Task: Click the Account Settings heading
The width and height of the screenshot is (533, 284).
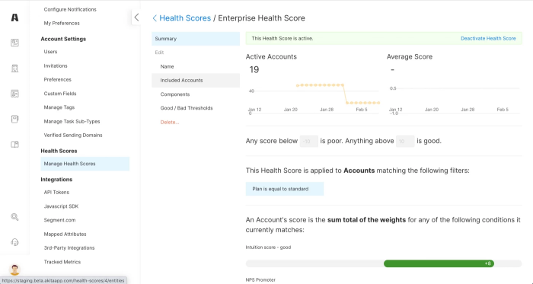Action: (63, 39)
